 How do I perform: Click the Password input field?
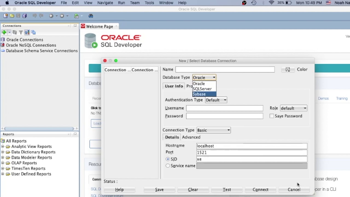point(224,116)
